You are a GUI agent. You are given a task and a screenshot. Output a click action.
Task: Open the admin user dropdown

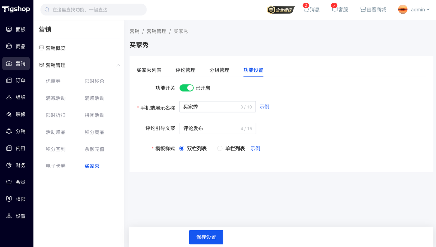pos(414,10)
